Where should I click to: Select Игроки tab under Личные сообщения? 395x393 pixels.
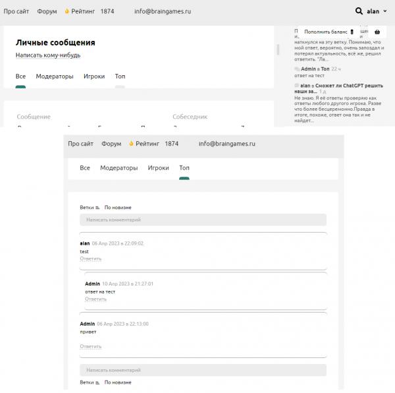point(94,76)
